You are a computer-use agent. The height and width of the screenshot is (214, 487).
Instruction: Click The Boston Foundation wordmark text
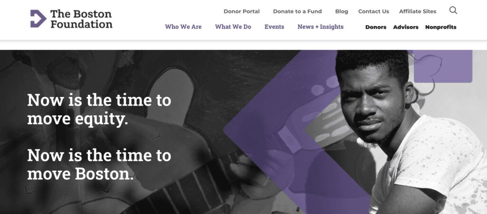(x=81, y=19)
